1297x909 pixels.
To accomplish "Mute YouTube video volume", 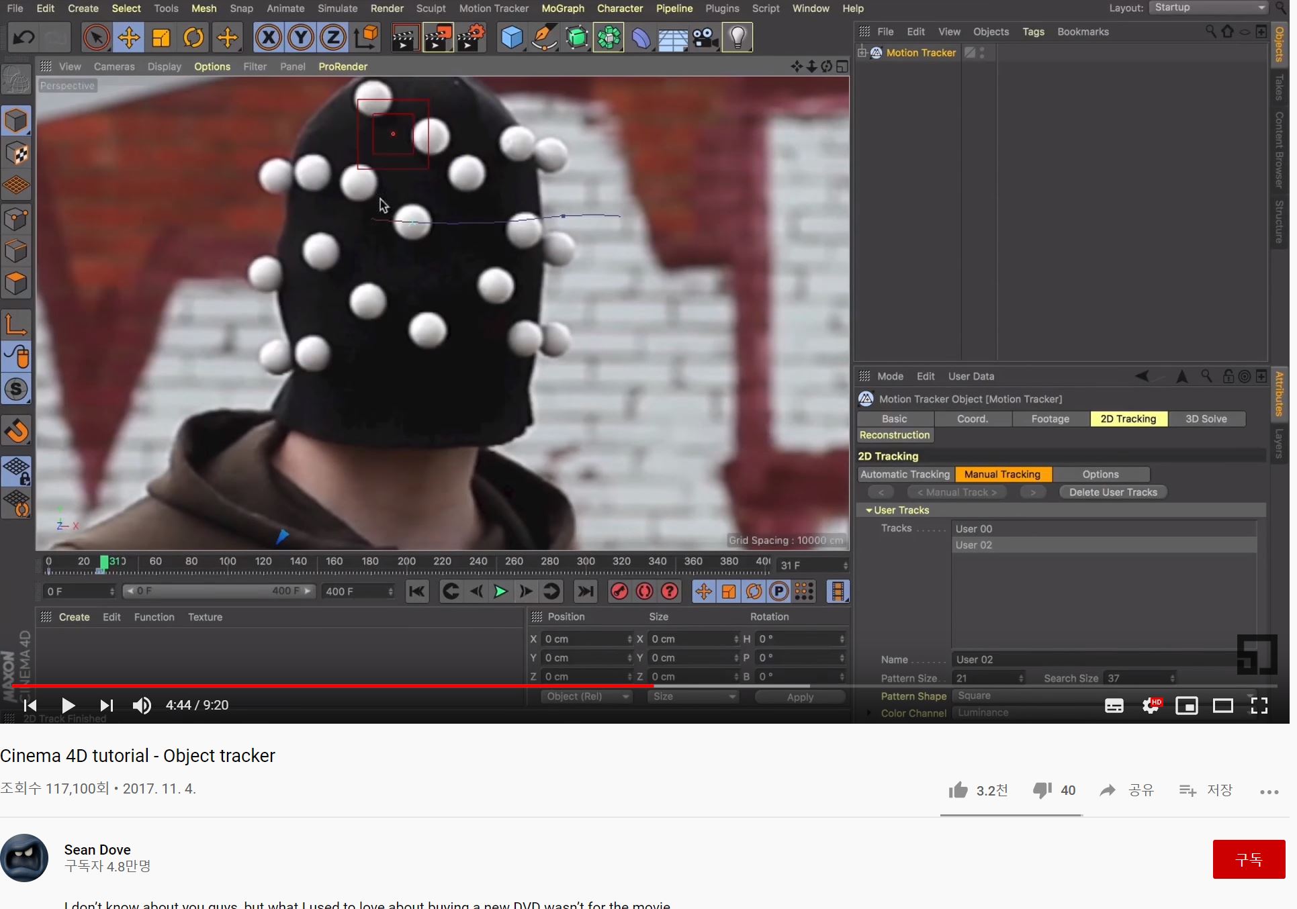I will click(x=142, y=706).
